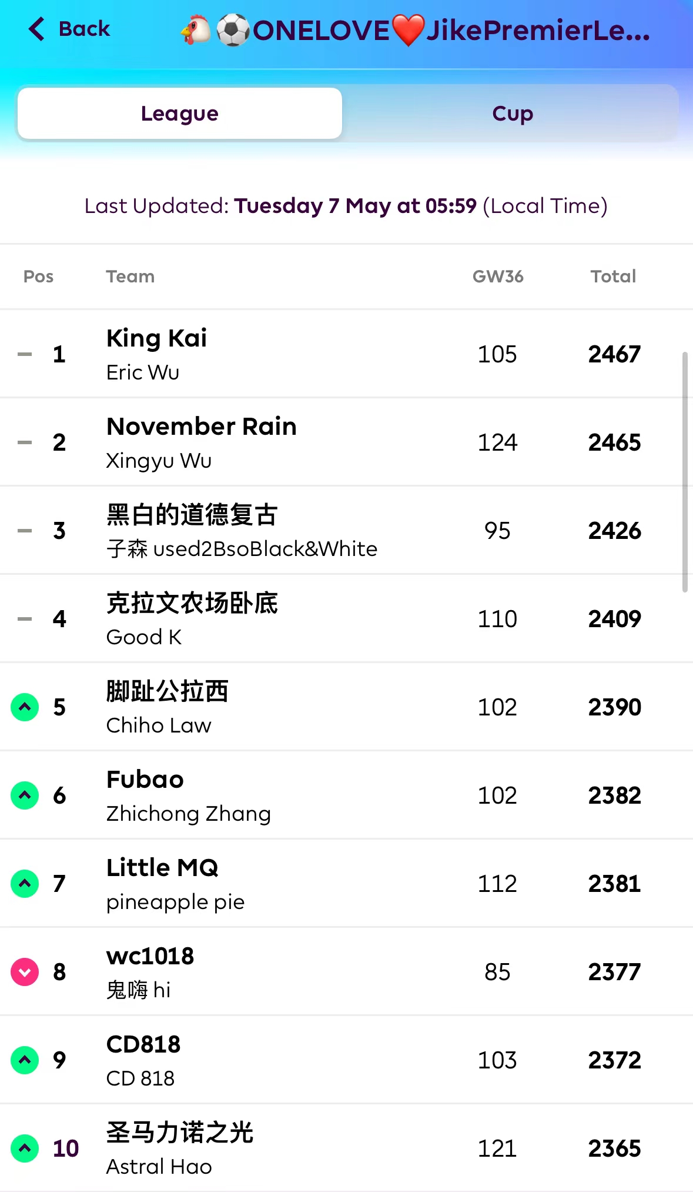Viewport: 693px width, 1192px height.
Task: Click green up arrow beside Fubao
Action: [x=25, y=795]
